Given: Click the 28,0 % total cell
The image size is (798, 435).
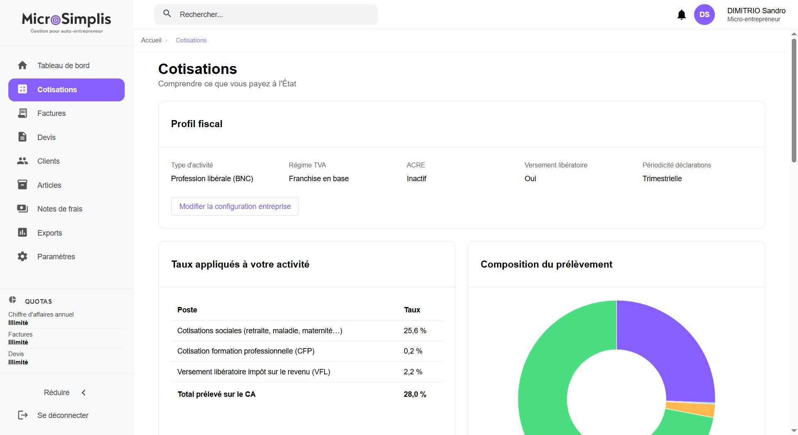Looking at the screenshot, I should click(x=415, y=394).
